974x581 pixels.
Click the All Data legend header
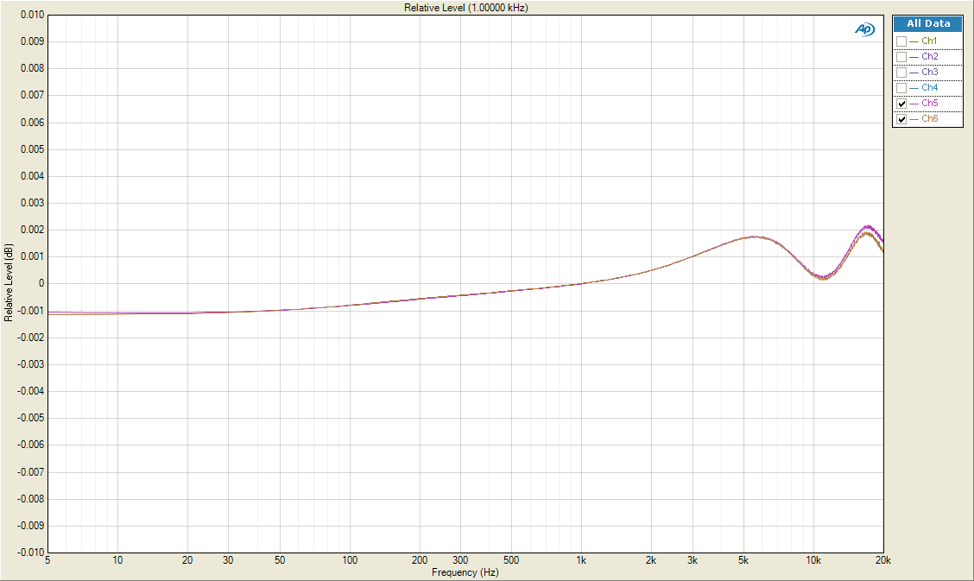928,23
